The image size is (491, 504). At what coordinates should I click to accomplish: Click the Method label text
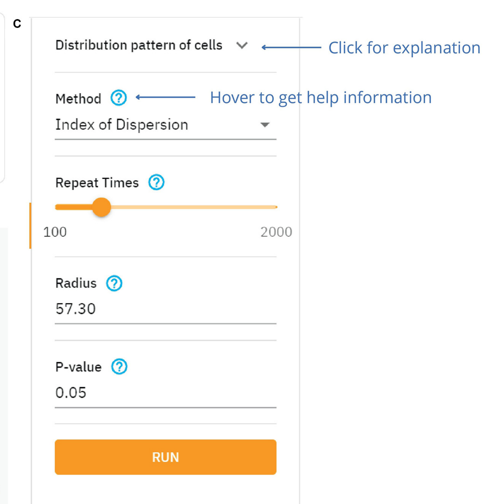[x=78, y=99]
